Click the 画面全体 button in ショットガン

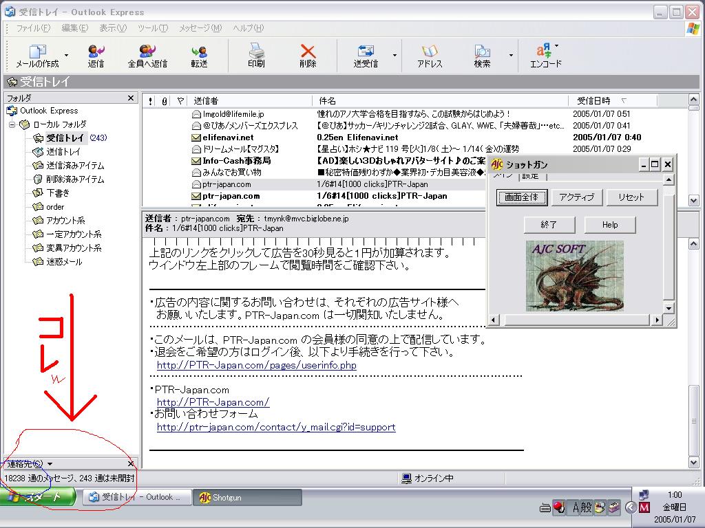coord(522,197)
